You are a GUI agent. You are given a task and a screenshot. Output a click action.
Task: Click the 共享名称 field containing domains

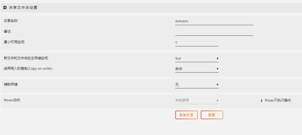point(214,21)
